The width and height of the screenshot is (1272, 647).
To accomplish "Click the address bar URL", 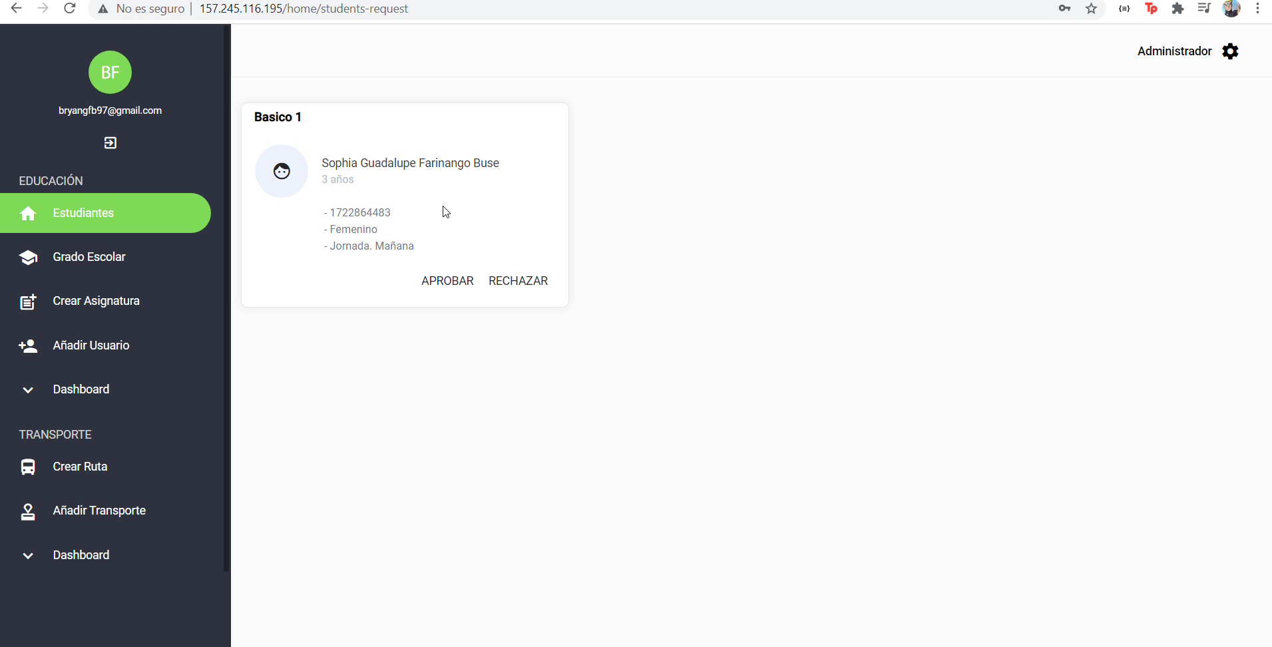I will (x=304, y=9).
